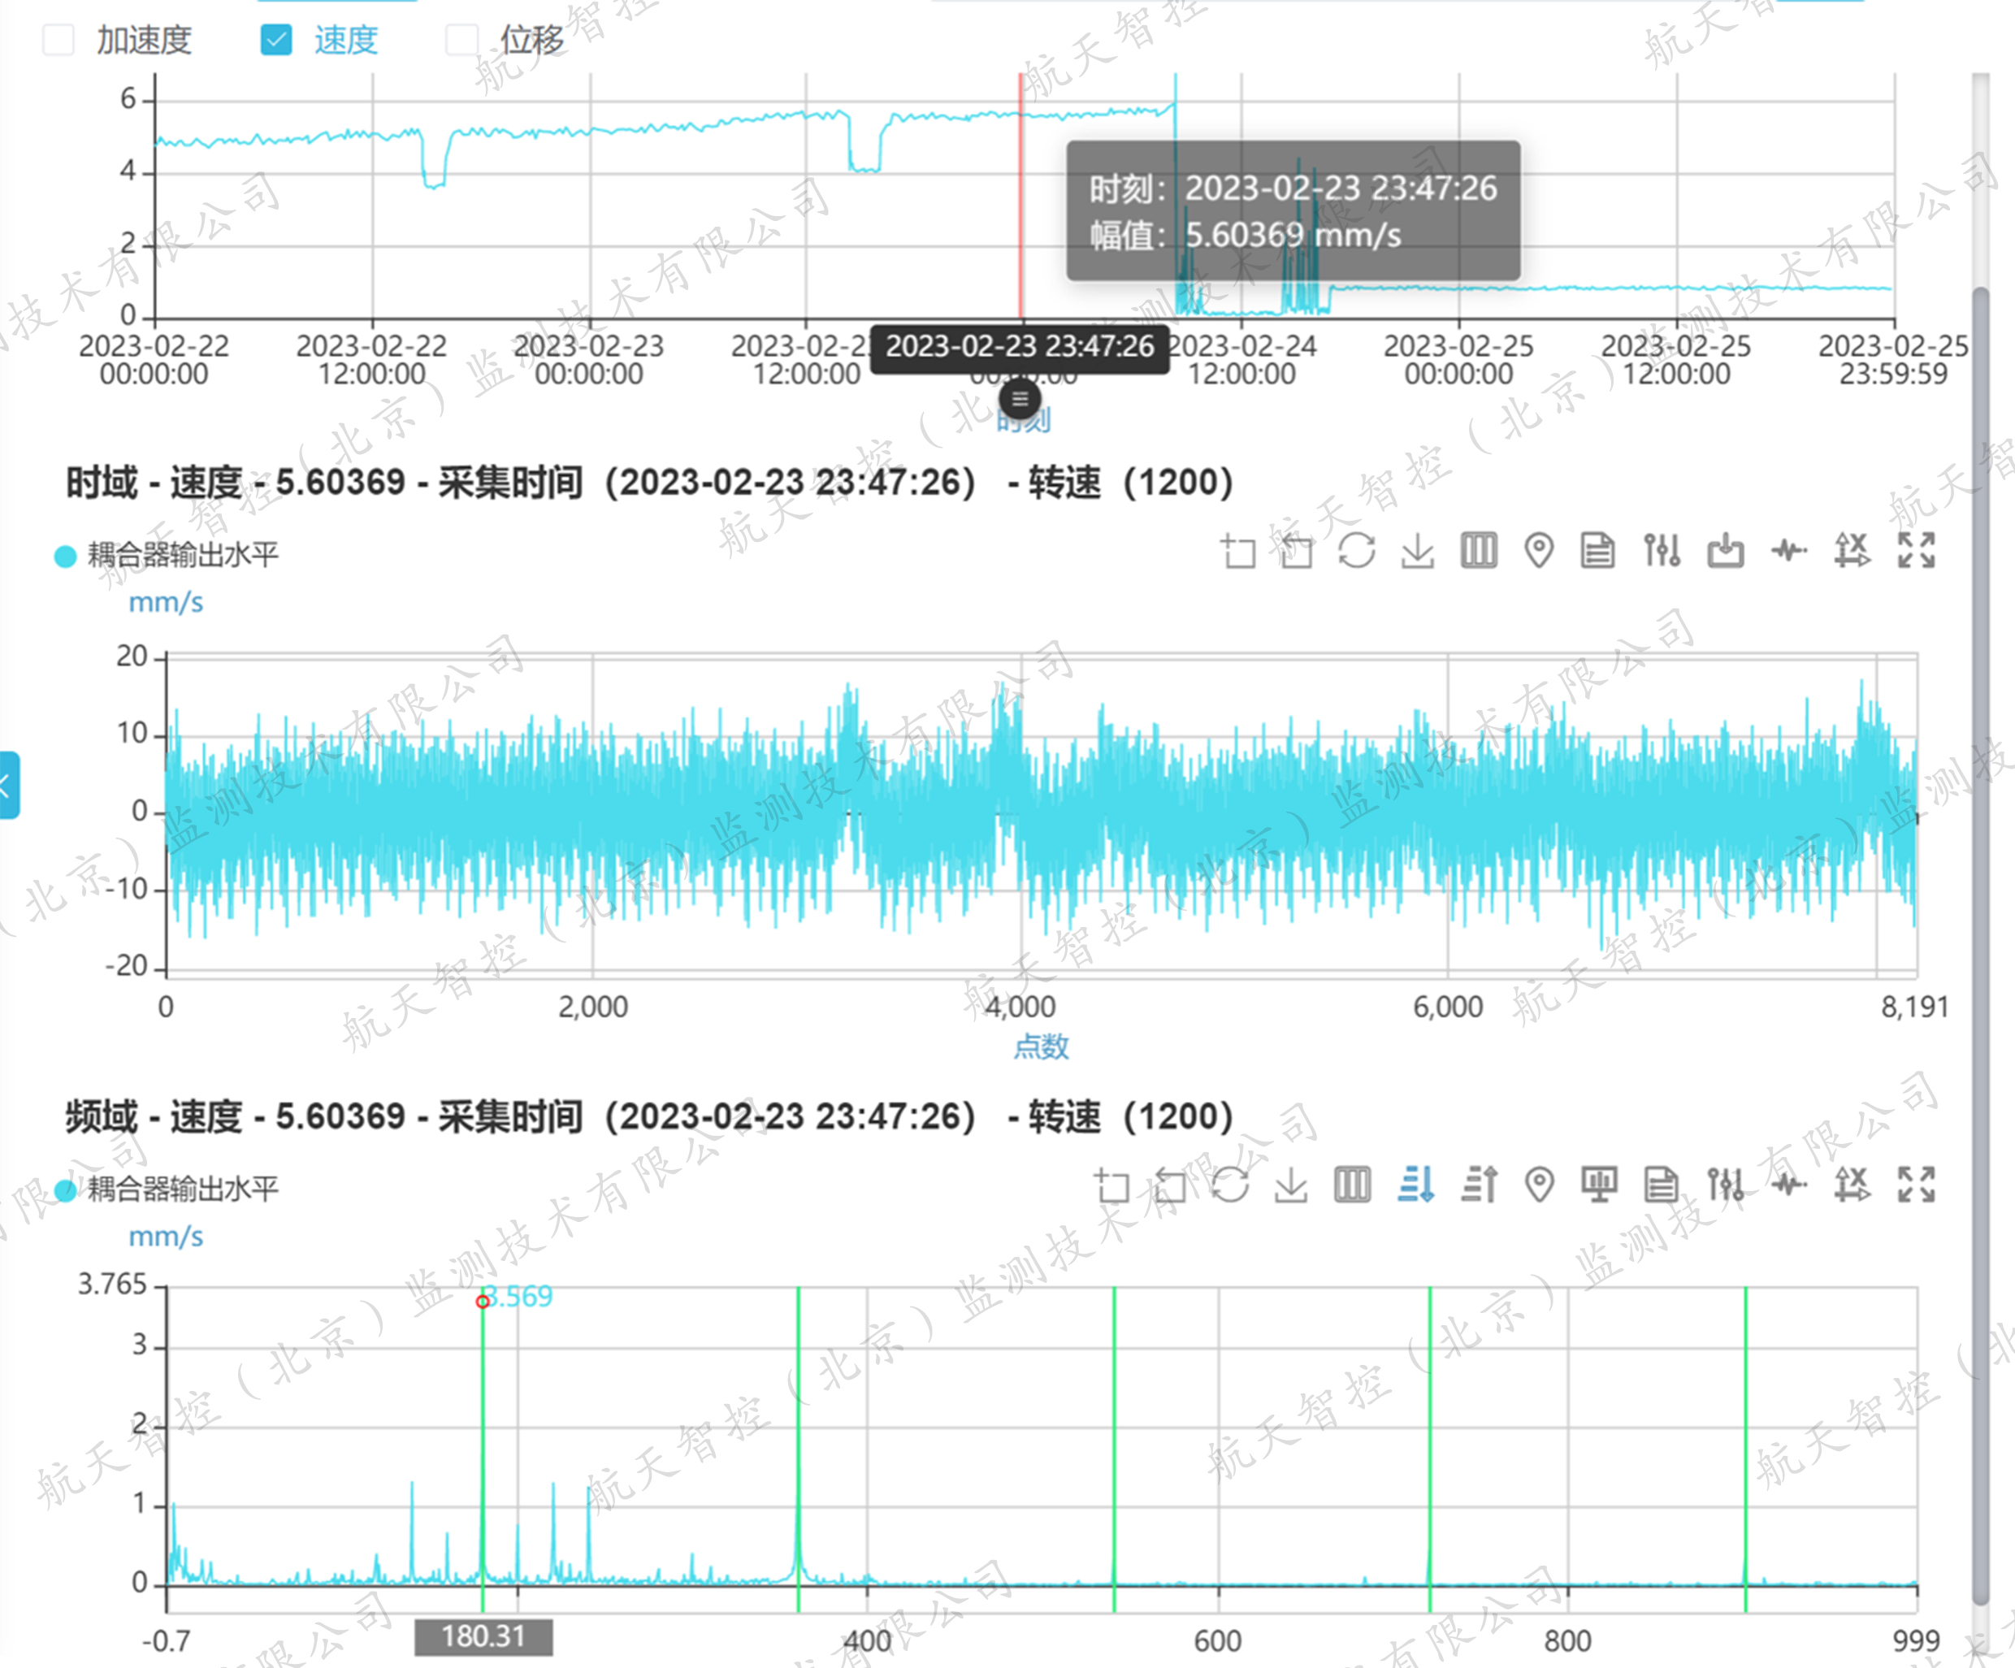Open the frequency-domain data view document icon
The height and width of the screenshot is (1668, 2015).
point(1661,1185)
